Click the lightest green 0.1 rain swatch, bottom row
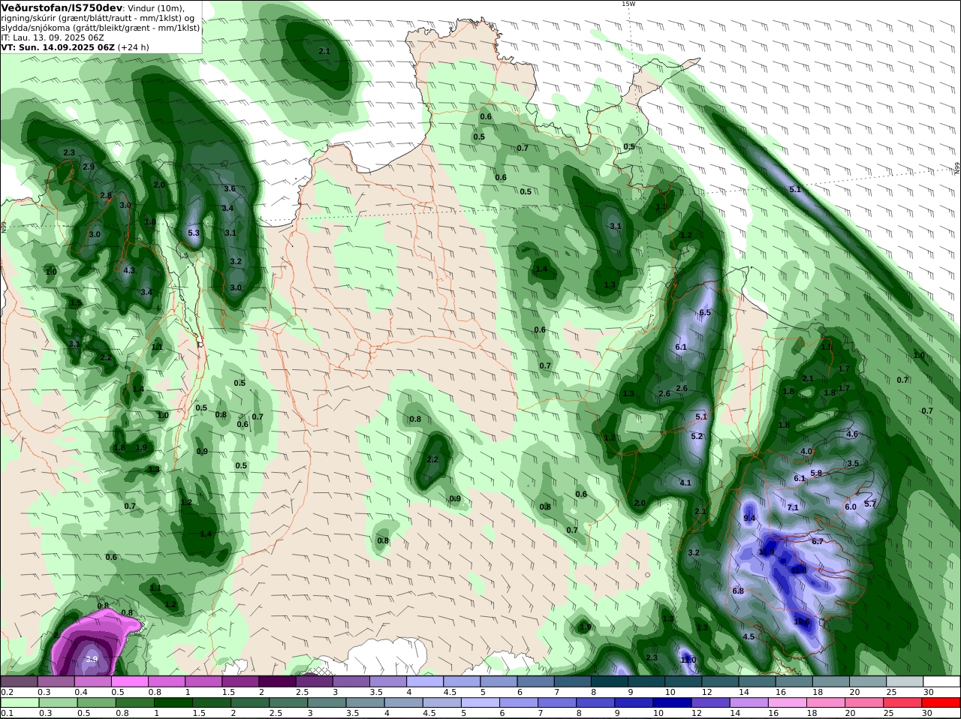Screen dimensions: 961x719 tap(19, 702)
